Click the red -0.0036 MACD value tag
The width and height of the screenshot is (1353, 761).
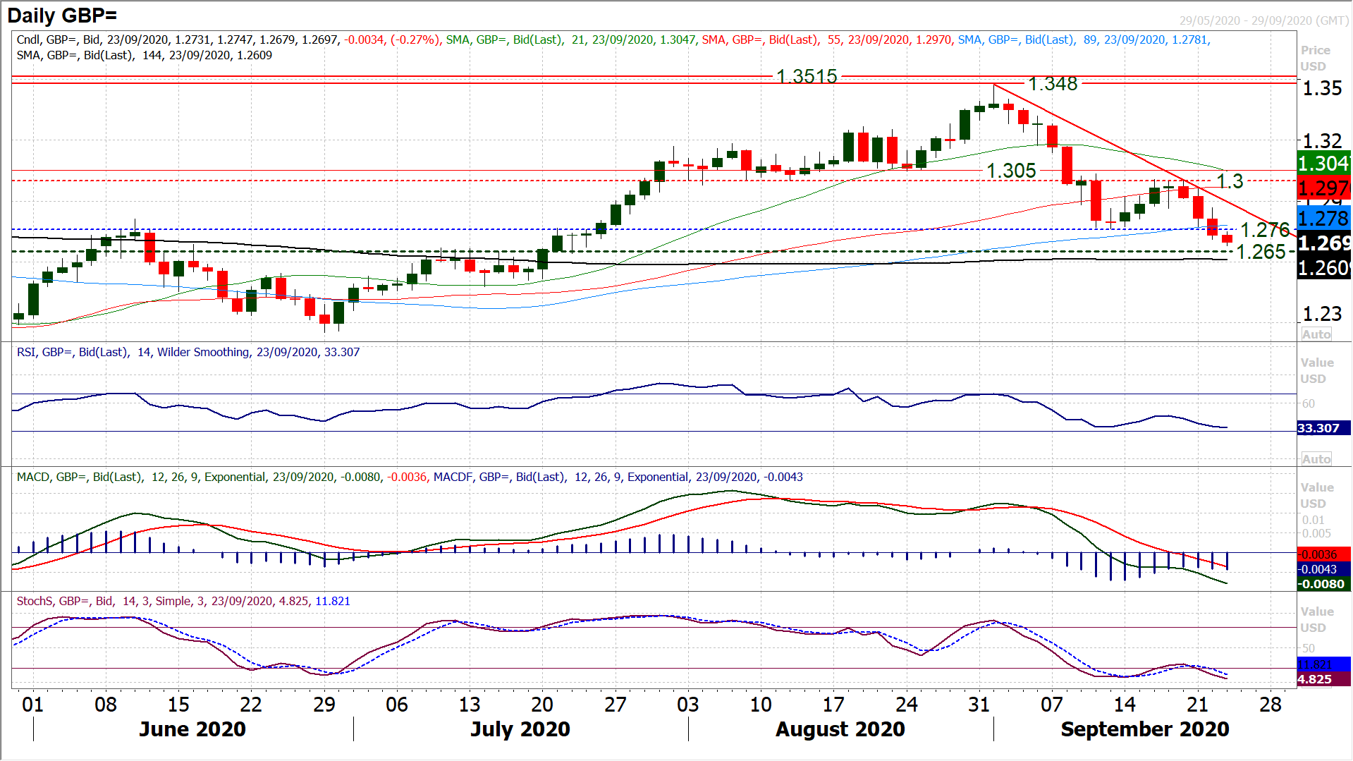[1323, 554]
